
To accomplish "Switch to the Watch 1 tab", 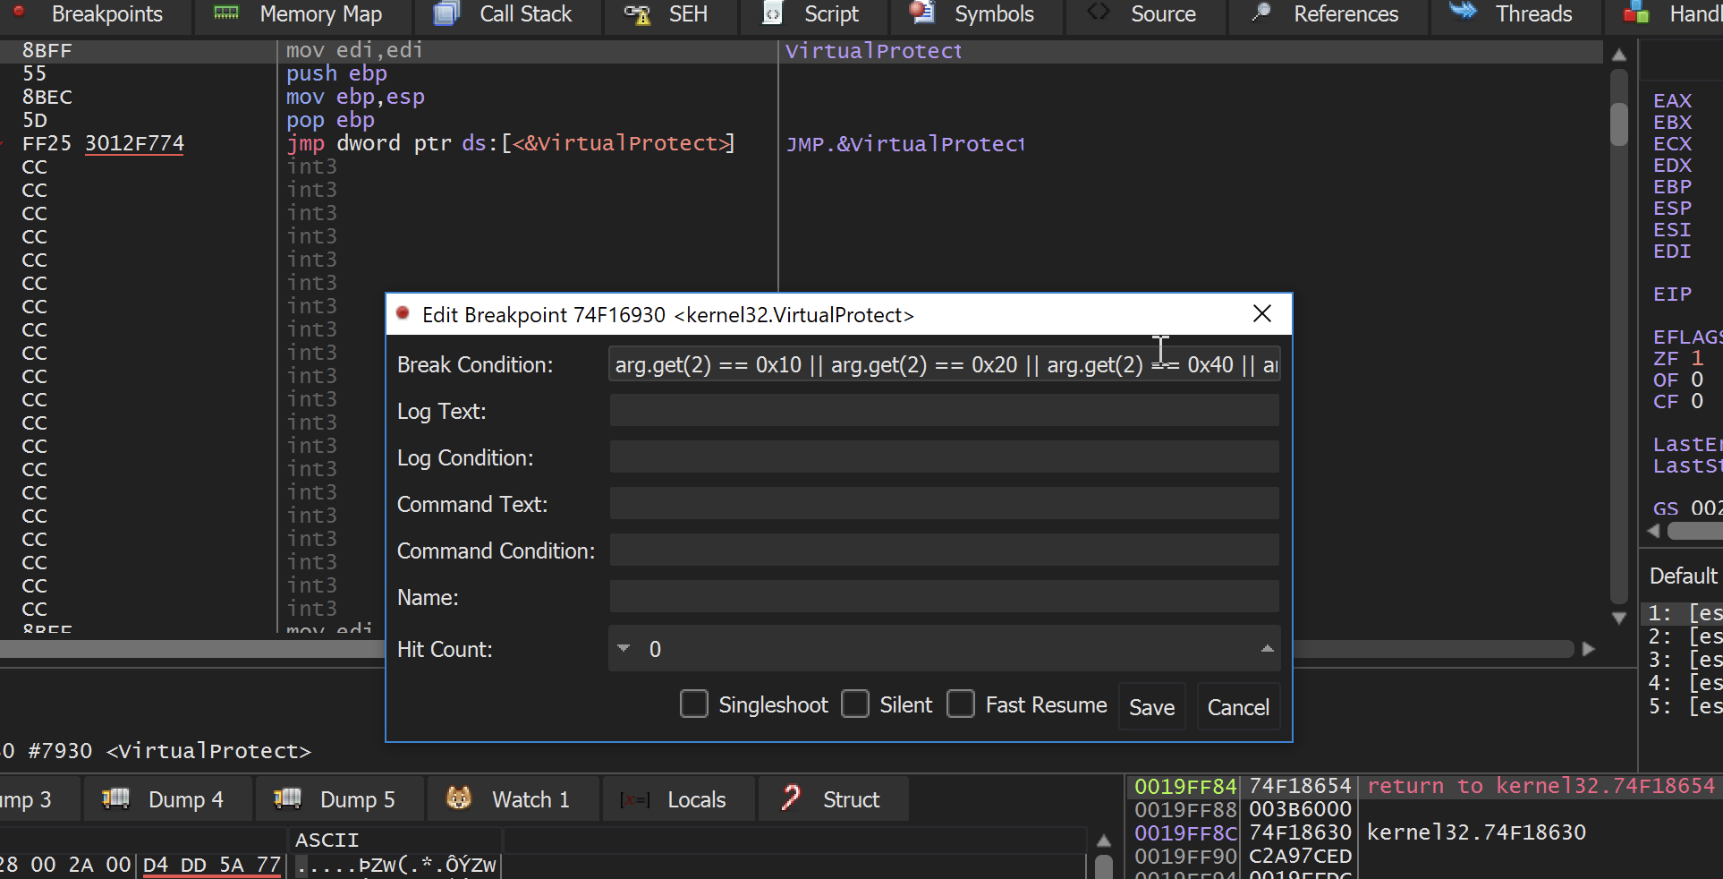I will [x=513, y=799].
